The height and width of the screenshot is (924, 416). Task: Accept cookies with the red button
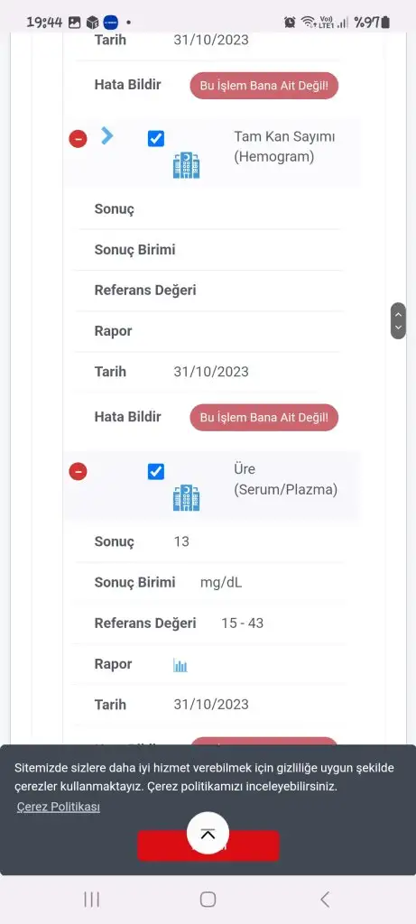click(208, 845)
